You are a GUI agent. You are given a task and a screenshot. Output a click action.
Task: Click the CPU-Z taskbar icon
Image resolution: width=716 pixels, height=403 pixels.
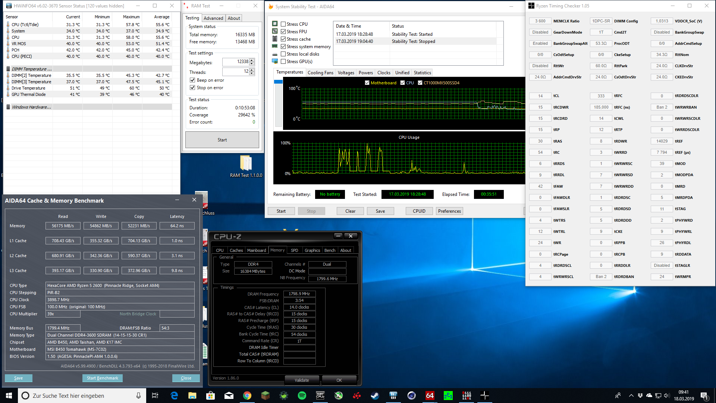pos(320,396)
